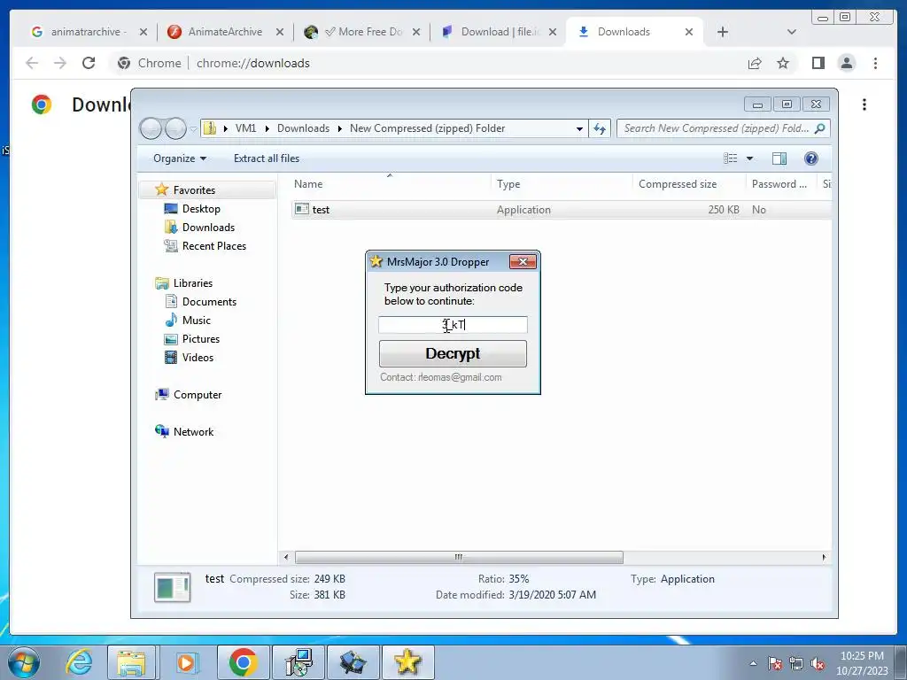The image size is (907, 680).
Task: Sort by the Password column header
Action: pyautogui.click(x=781, y=184)
